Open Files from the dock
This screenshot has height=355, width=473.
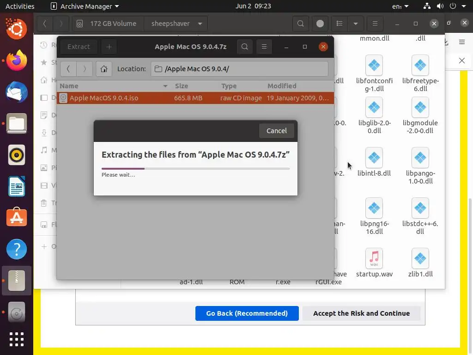click(17, 123)
